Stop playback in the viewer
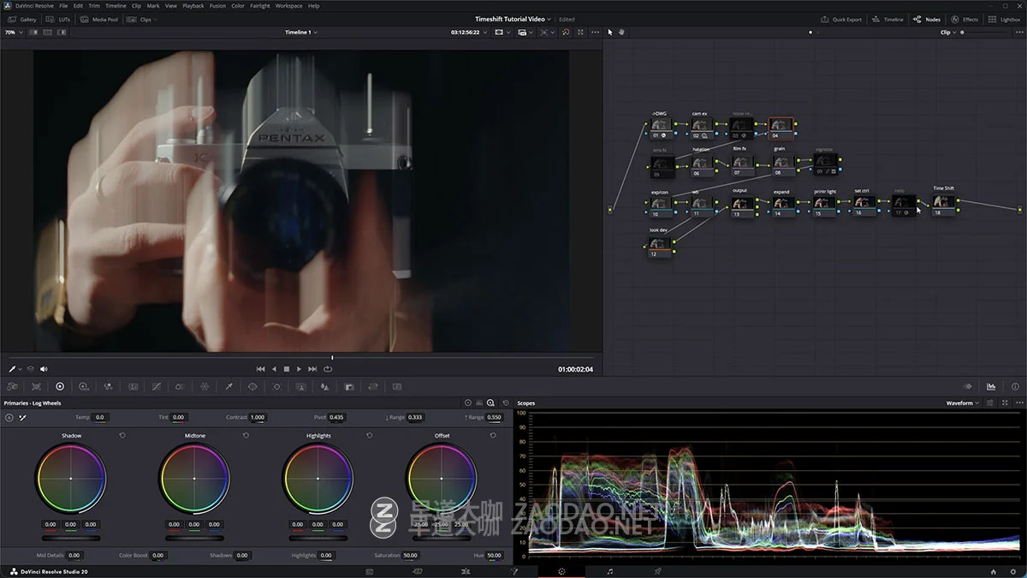The image size is (1027, 578). pos(286,369)
